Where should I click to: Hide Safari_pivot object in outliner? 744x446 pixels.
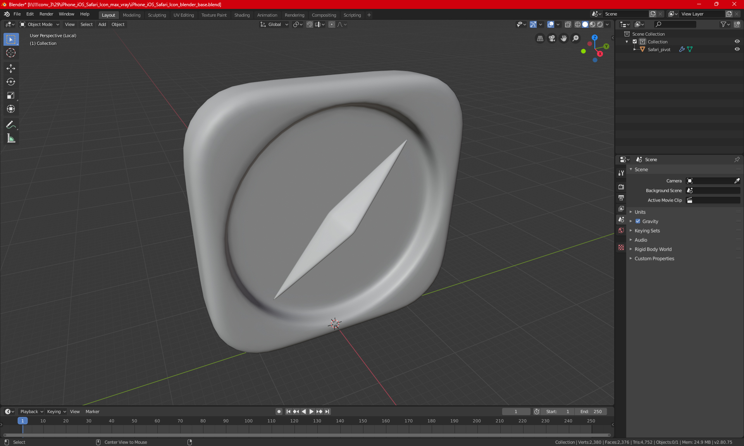point(737,49)
